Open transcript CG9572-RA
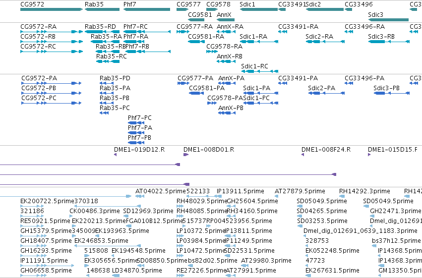 [39, 27]
